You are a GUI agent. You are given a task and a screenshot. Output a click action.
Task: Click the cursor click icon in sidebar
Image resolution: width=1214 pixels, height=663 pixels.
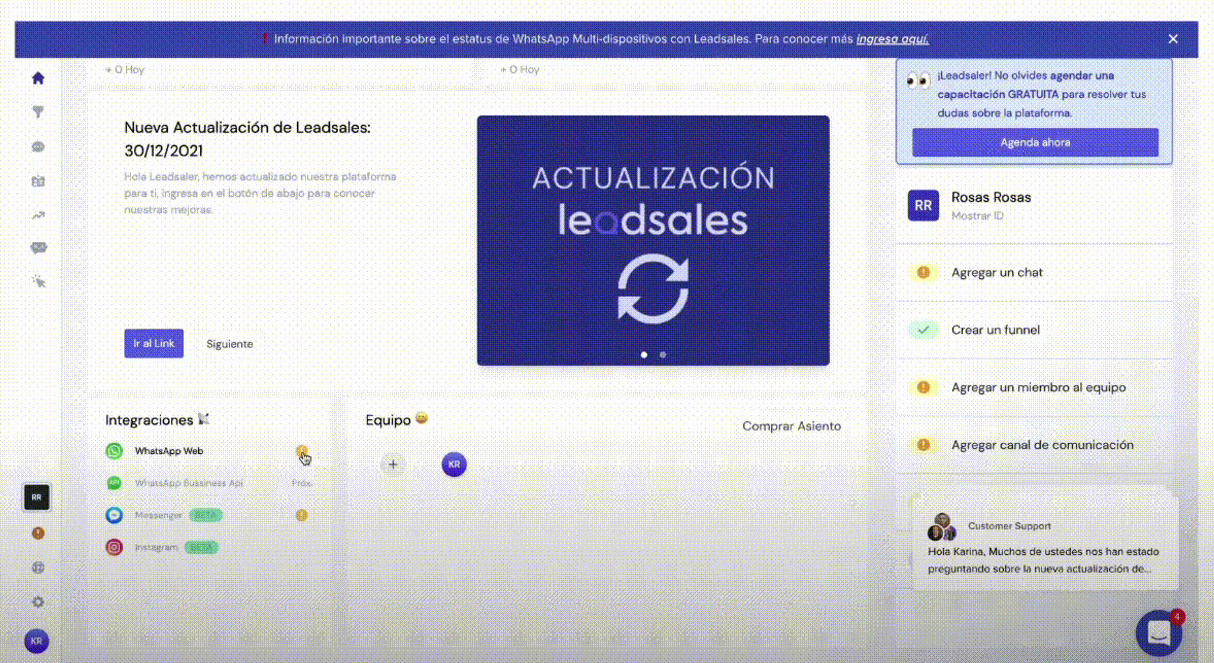click(39, 281)
